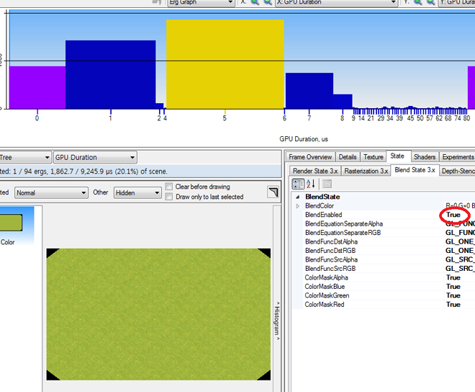The height and width of the screenshot is (392, 475).
Task: Click the green render target preview image
Action: coord(158,314)
